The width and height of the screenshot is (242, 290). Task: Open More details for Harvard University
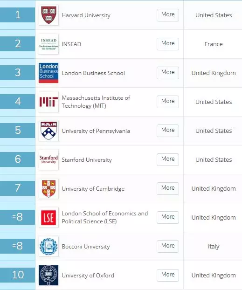(168, 15)
